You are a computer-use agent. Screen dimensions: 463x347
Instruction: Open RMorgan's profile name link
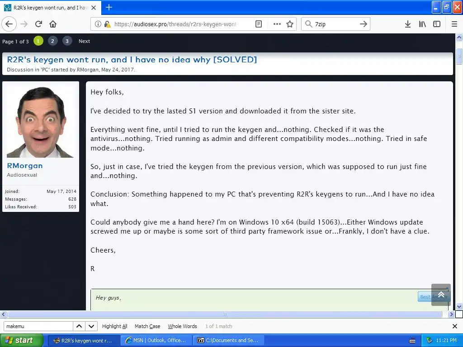(25, 166)
